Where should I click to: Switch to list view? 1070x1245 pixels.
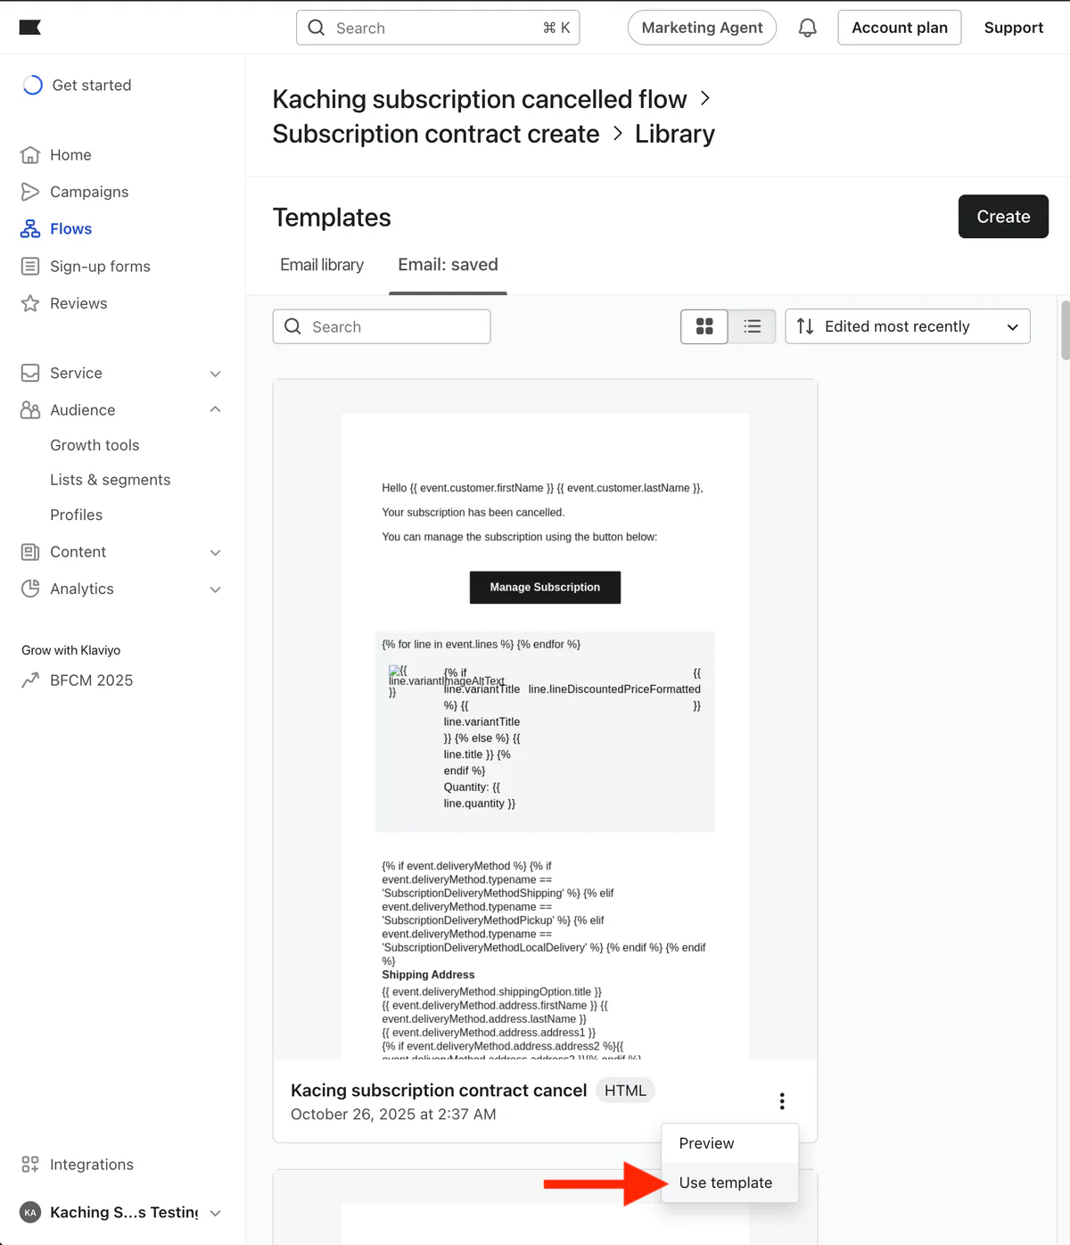753,326
